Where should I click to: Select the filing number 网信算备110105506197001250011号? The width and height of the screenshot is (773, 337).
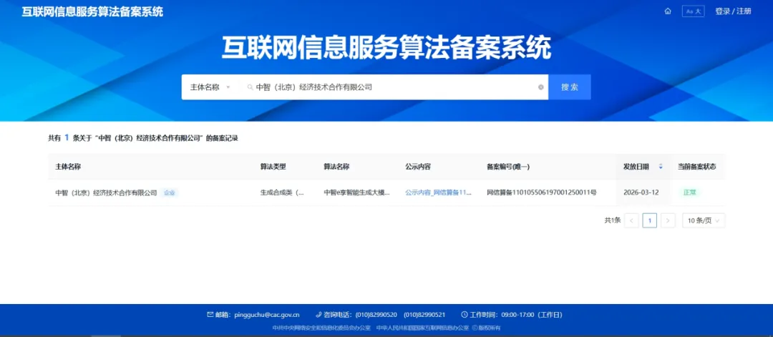(542, 192)
